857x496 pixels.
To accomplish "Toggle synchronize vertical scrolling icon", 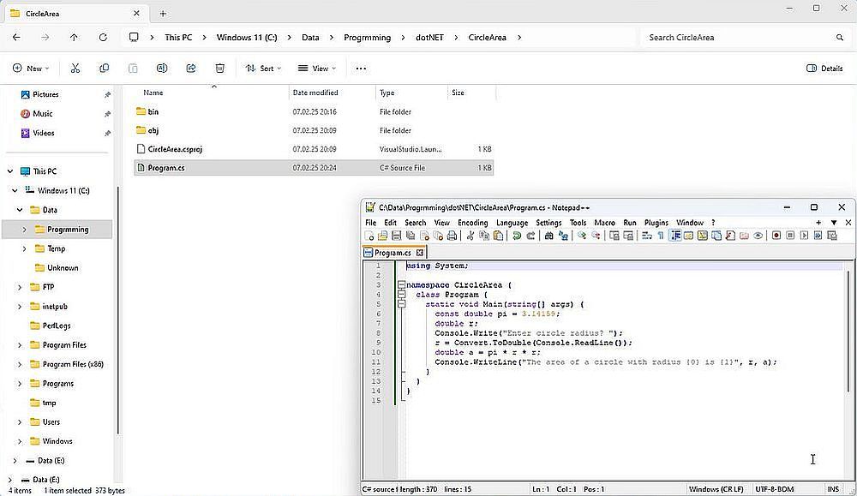I will (x=614, y=236).
